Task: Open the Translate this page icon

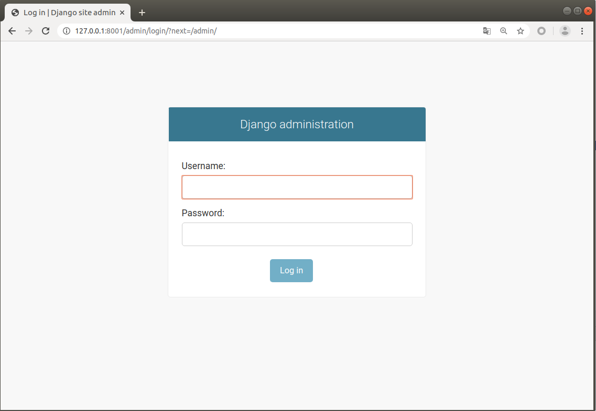Action: tap(487, 31)
